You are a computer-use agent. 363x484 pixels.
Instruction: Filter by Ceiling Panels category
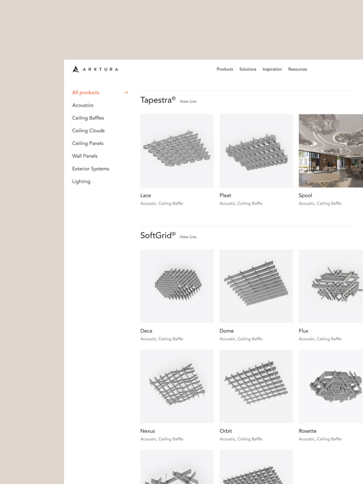(88, 143)
